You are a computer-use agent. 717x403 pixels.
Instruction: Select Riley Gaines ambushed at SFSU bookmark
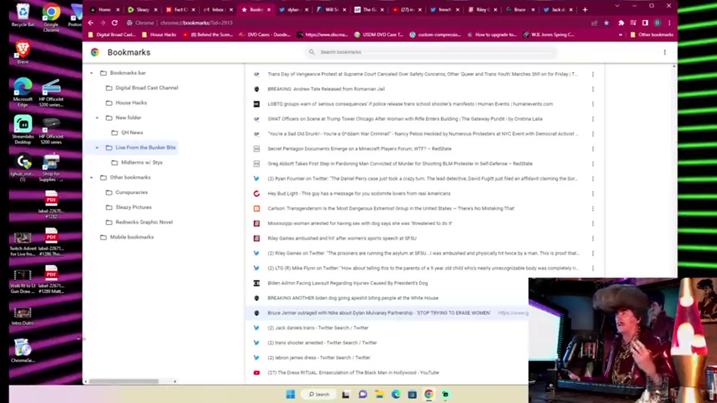342,238
